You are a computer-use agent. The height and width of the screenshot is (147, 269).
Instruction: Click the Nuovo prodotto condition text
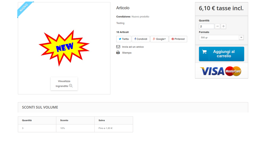(140, 17)
